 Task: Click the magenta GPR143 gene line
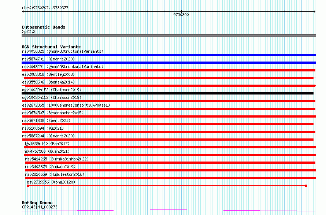(168, 211)
